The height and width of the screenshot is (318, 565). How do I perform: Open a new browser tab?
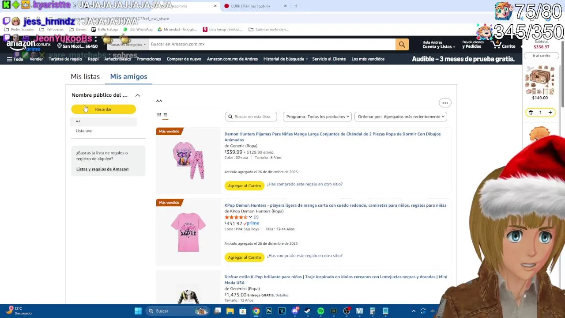pos(296,6)
